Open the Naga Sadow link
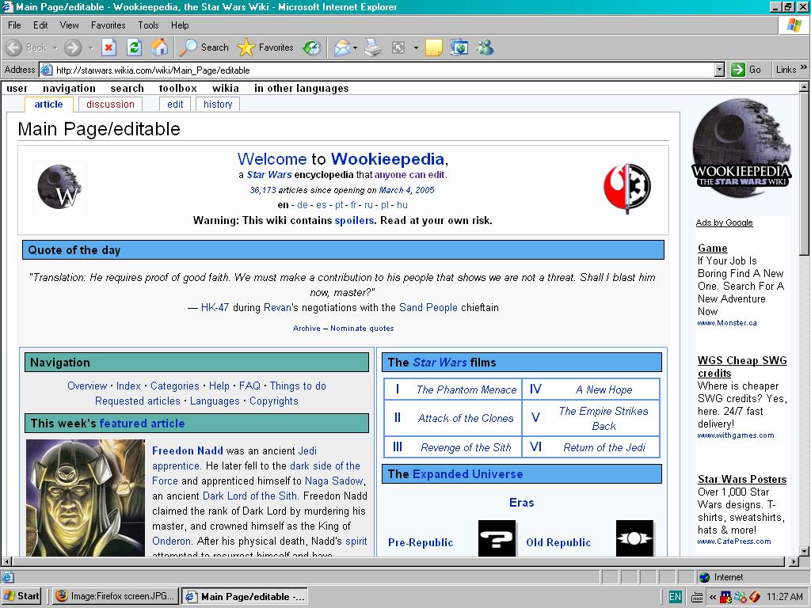This screenshot has height=608, width=811. click(333, 481)
